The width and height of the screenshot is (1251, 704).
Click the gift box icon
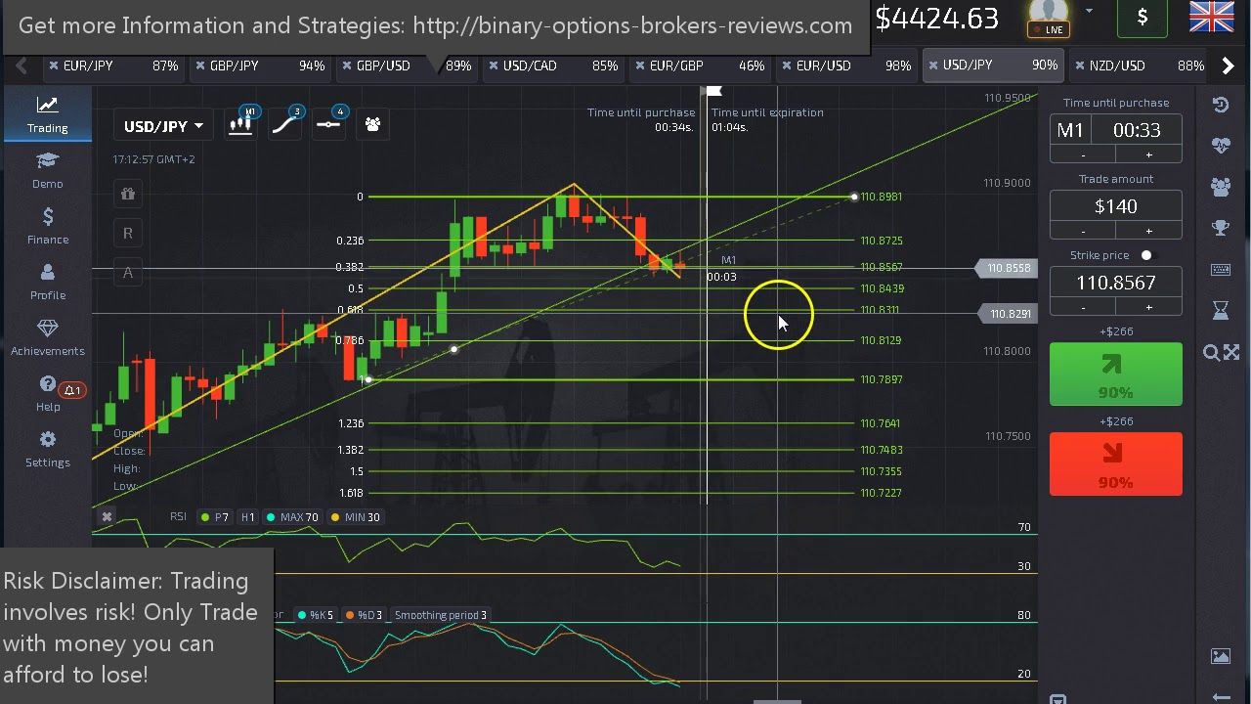(x=128, y=194)
